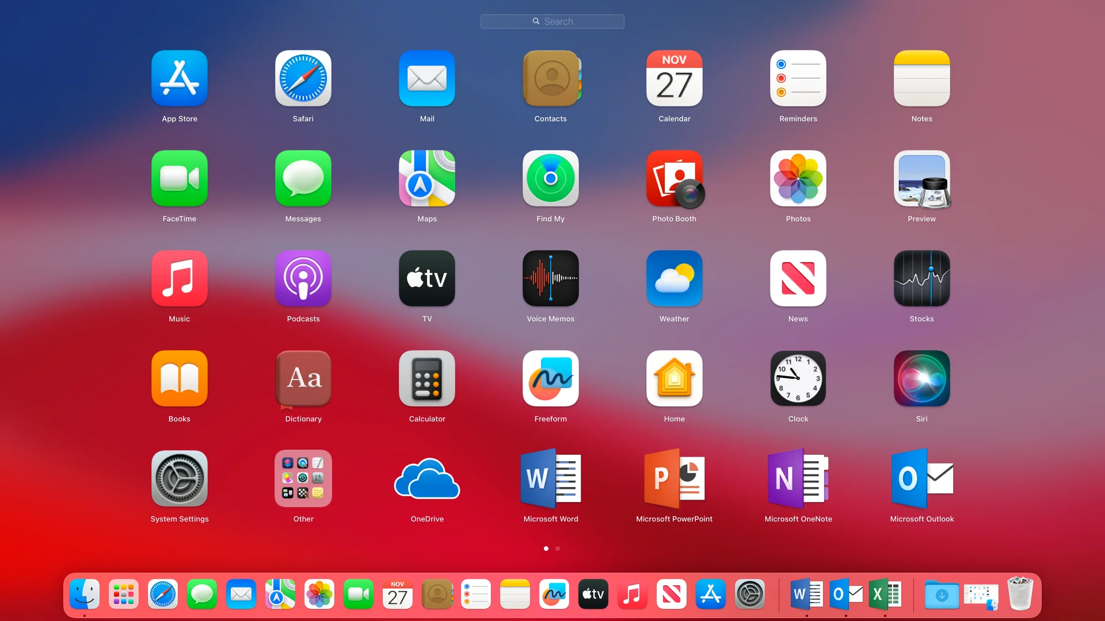Open the Preview app
1105x621 pixels.
tap(922, 178)
